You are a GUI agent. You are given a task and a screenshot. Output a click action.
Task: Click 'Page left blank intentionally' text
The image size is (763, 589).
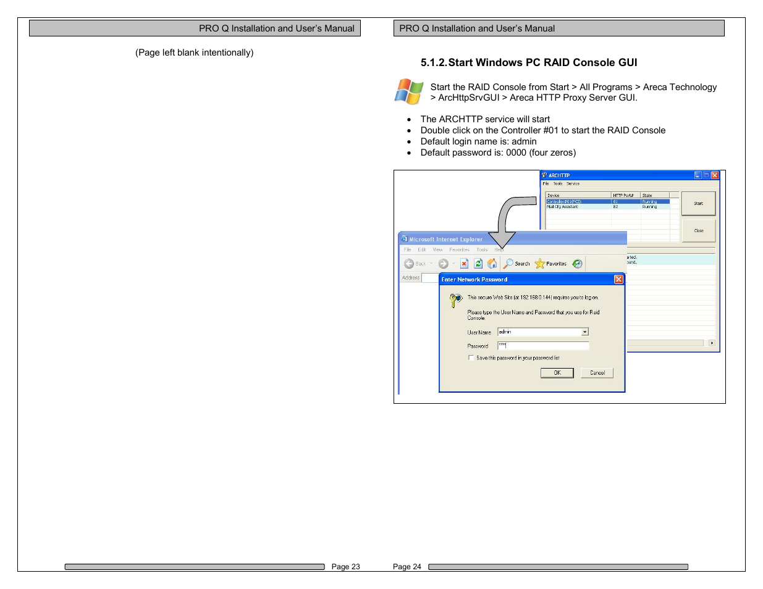pos(195,52)
